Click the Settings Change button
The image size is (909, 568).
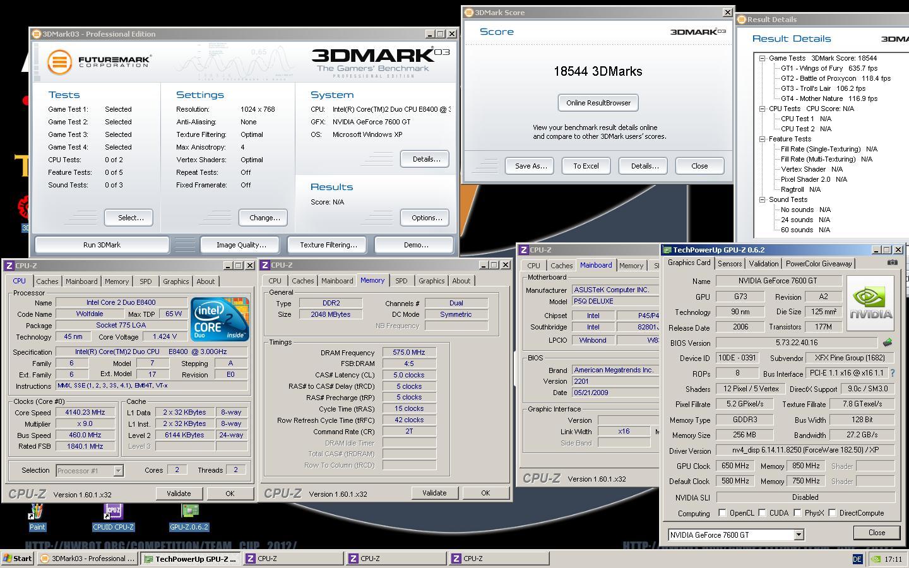click(264, 218)
